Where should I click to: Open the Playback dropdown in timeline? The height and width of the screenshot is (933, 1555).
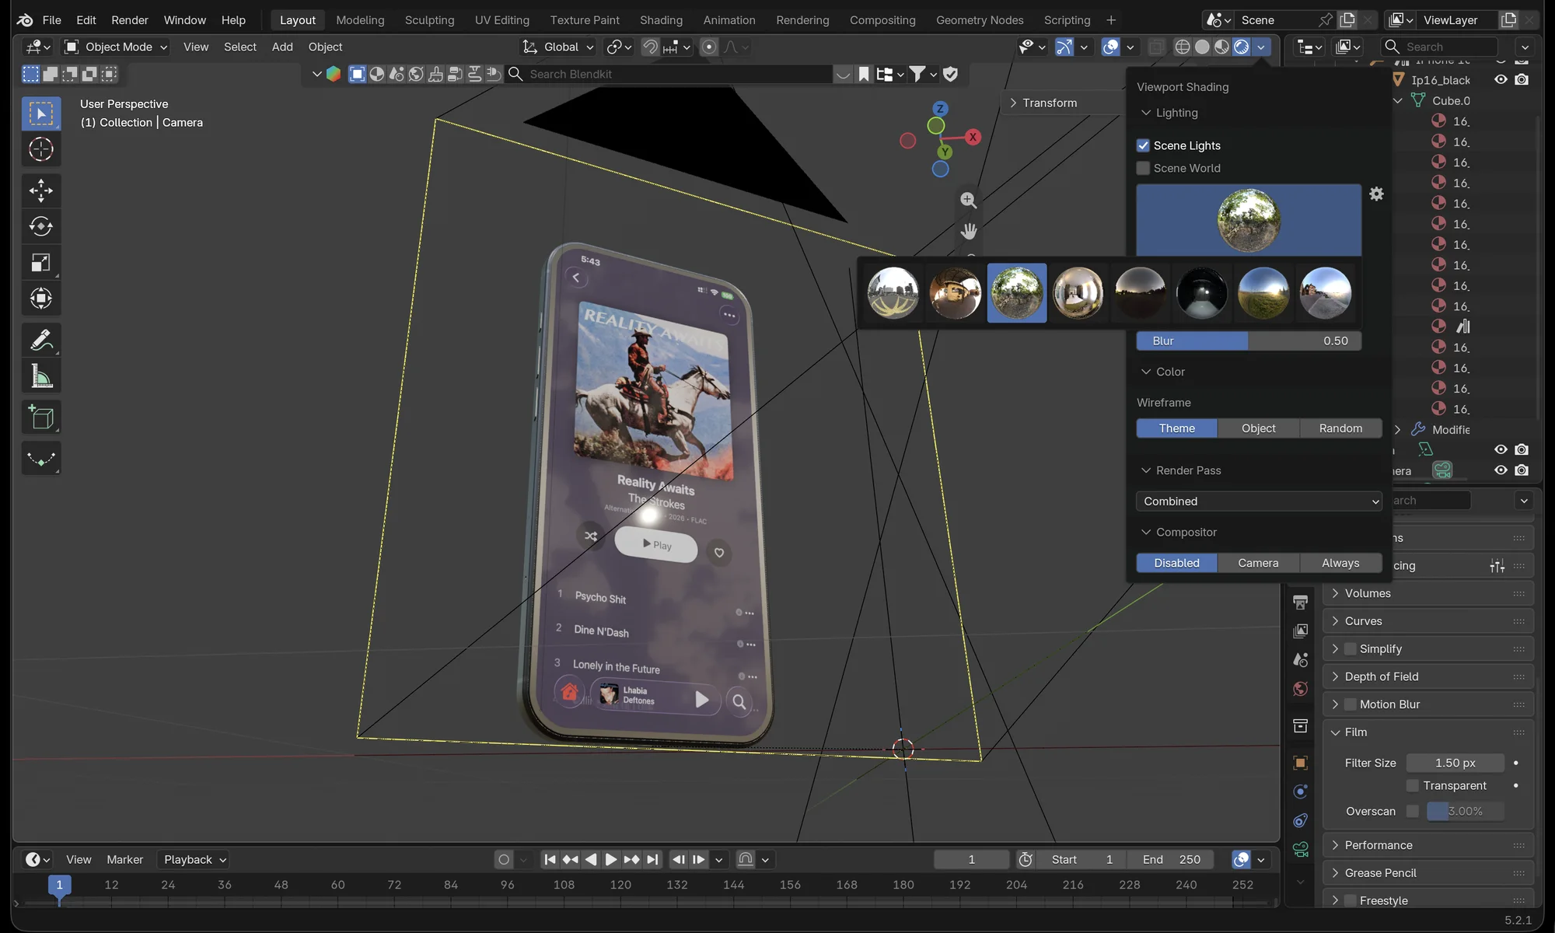point(194,859)
